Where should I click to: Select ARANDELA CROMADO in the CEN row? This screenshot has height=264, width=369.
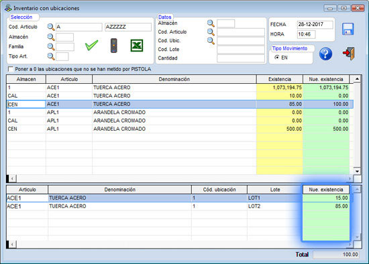(x=174, y=129)
